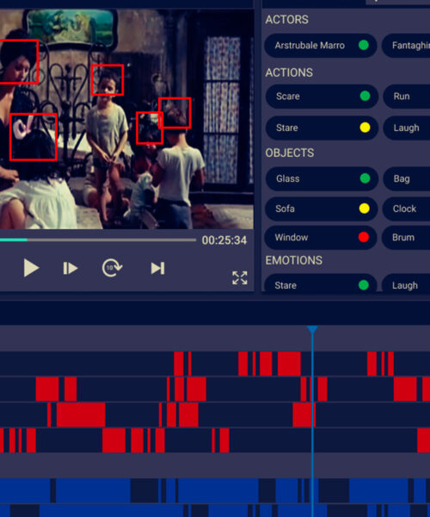The image size is (430, 517).
Task: Select the Run action tag
Action: 407,96
